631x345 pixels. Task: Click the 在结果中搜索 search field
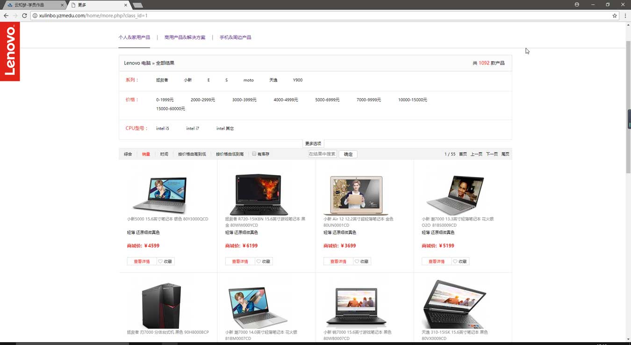pos(322,154)
